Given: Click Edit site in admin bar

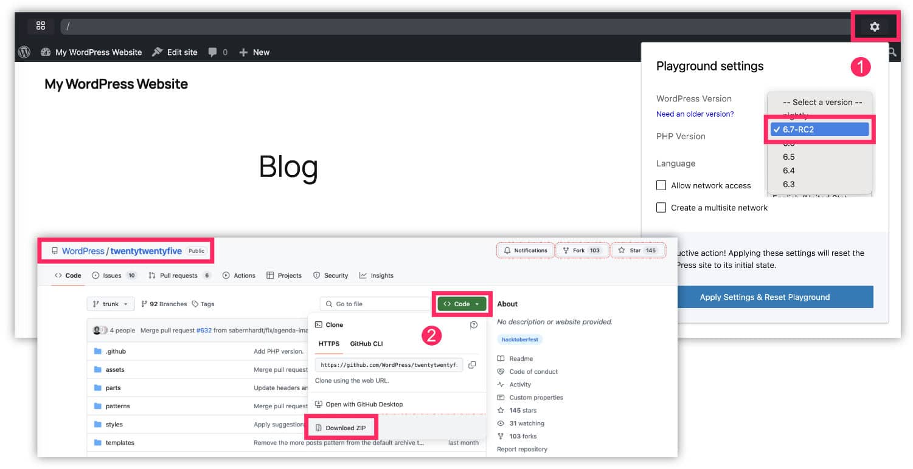Looking at the screenshot, I should 175,52.
